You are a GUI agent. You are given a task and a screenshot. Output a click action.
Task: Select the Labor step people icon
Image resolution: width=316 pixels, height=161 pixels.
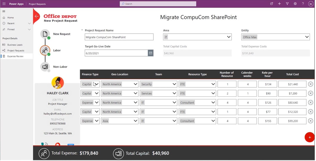click(x=45, y=50)
